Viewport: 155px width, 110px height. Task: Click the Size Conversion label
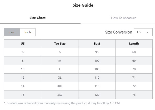coord(119,32)
